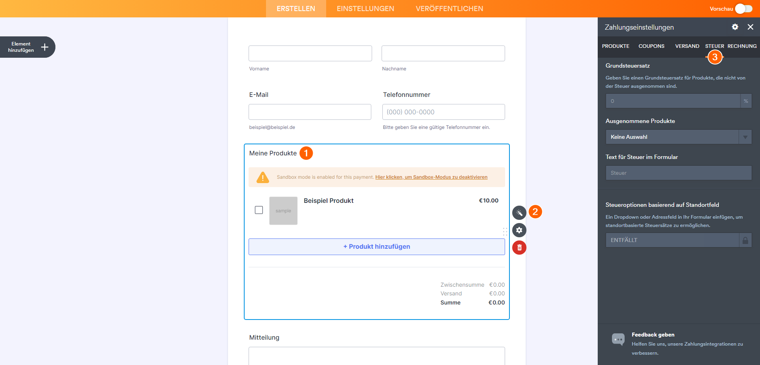Click the Telefonnummer input field
This screenshot has width=760, height=365.
click(x=444, y=112)
